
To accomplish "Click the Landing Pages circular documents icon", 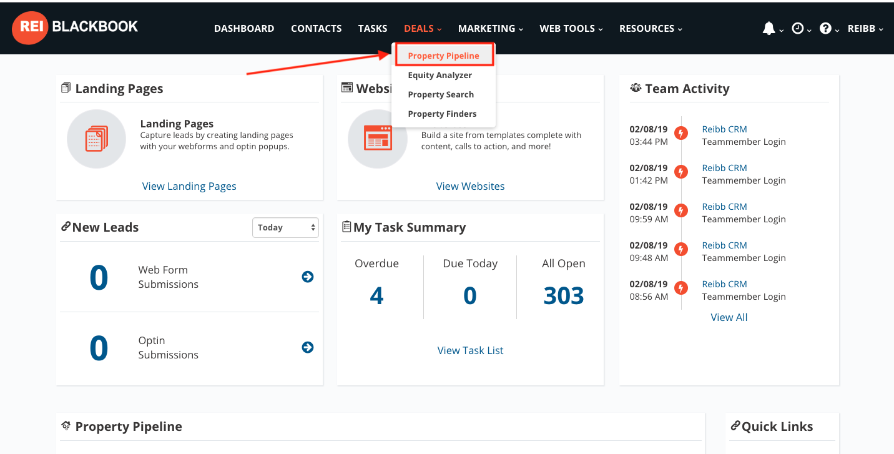I will [x=96, y=139].
